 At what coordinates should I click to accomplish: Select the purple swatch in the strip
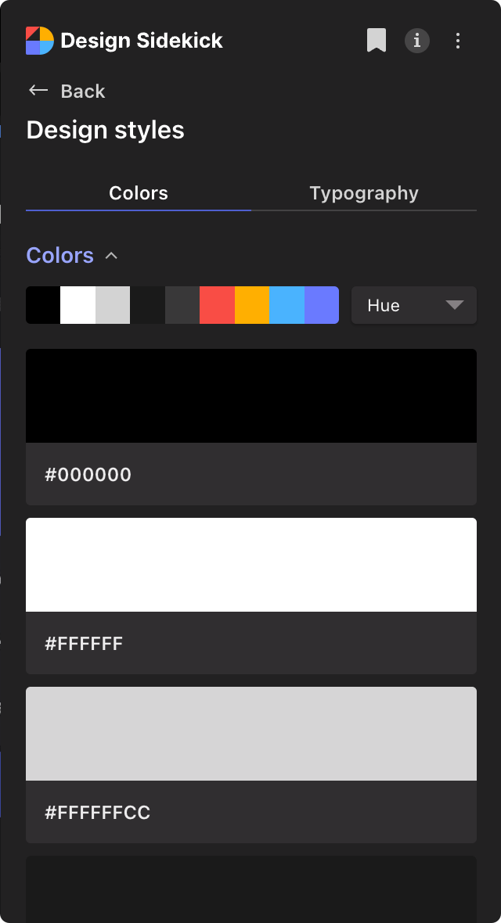[321, 305]
